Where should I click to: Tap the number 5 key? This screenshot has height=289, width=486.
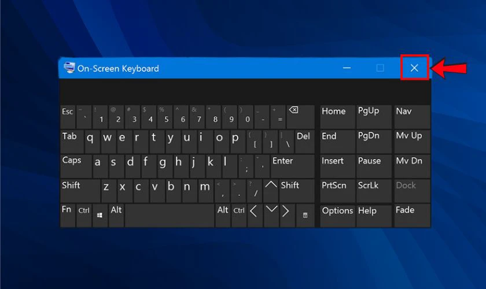point(164,117)
